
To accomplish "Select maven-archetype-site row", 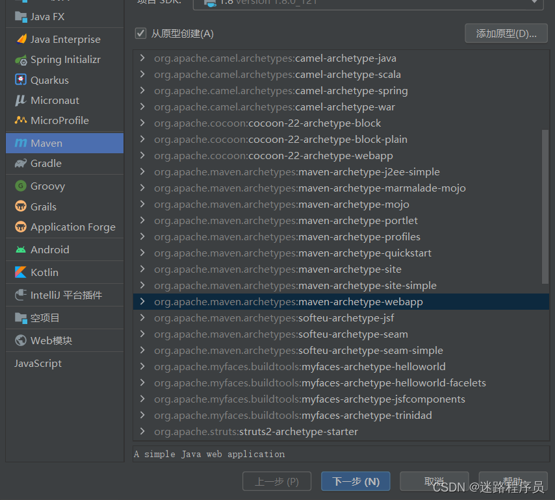I will pos(341,269).
